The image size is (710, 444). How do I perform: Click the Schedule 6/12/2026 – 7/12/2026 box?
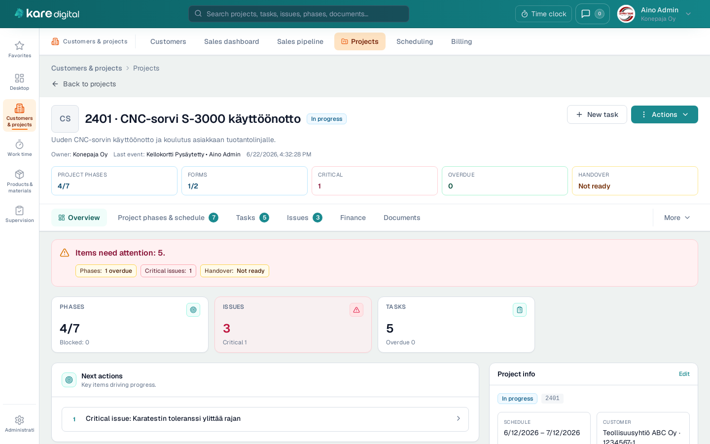544,428
